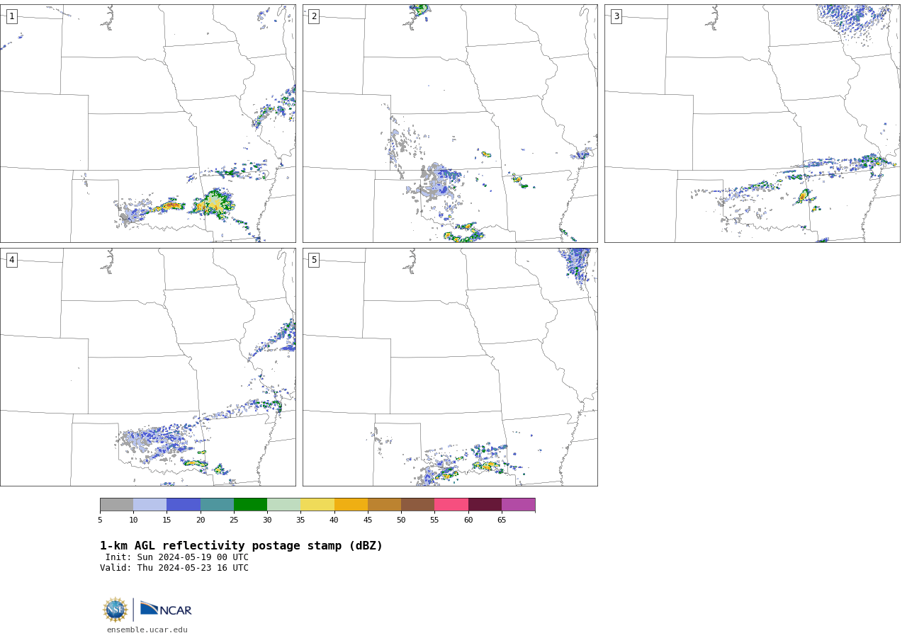
Task: Click the ensemble.ucar.edu text
Action: tap(147, 630)
